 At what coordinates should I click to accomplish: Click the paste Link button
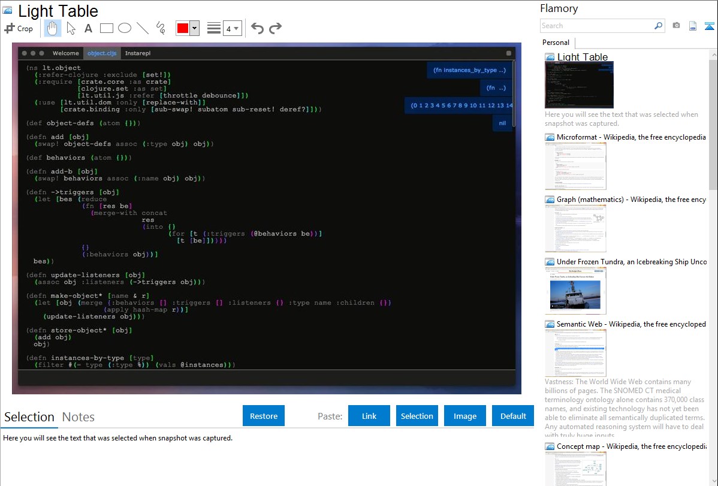[369, 416]
